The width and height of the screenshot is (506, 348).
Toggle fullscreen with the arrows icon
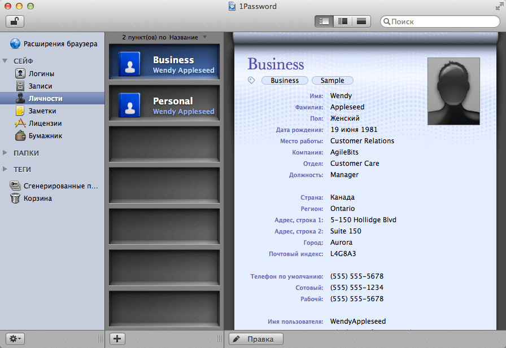(500, 6)
